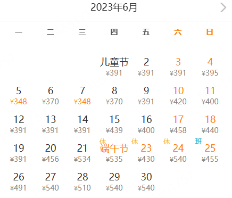
Task: Pick June 20 priced ¥456
Action: (51, 153)
